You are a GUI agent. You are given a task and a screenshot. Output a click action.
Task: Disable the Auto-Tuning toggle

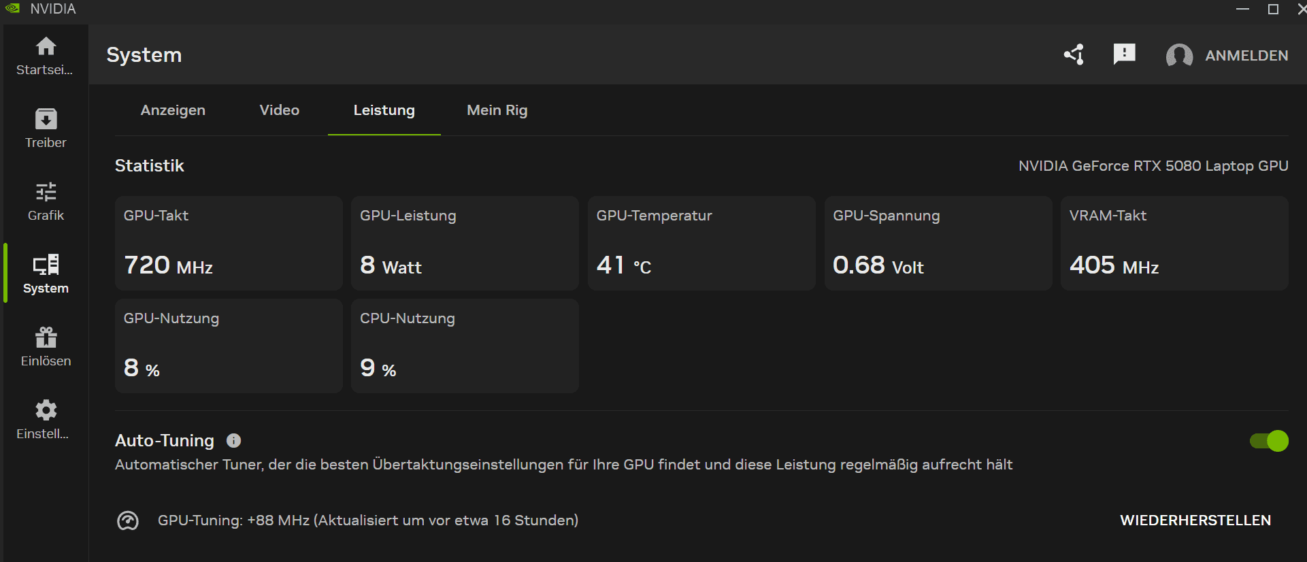pos(1269,441)
